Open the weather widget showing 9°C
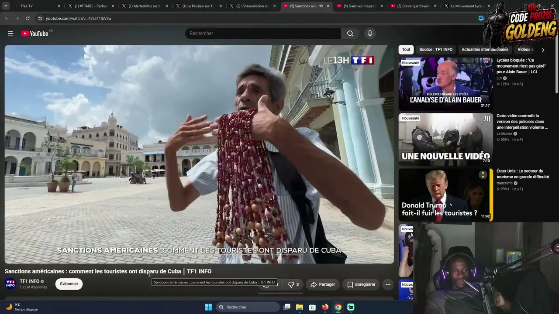Screen dimensions: 559x314 coord(22,307)
